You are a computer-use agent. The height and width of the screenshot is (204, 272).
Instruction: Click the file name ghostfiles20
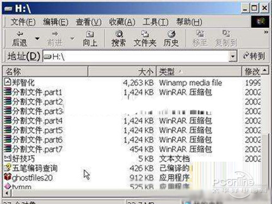point(32,178)
